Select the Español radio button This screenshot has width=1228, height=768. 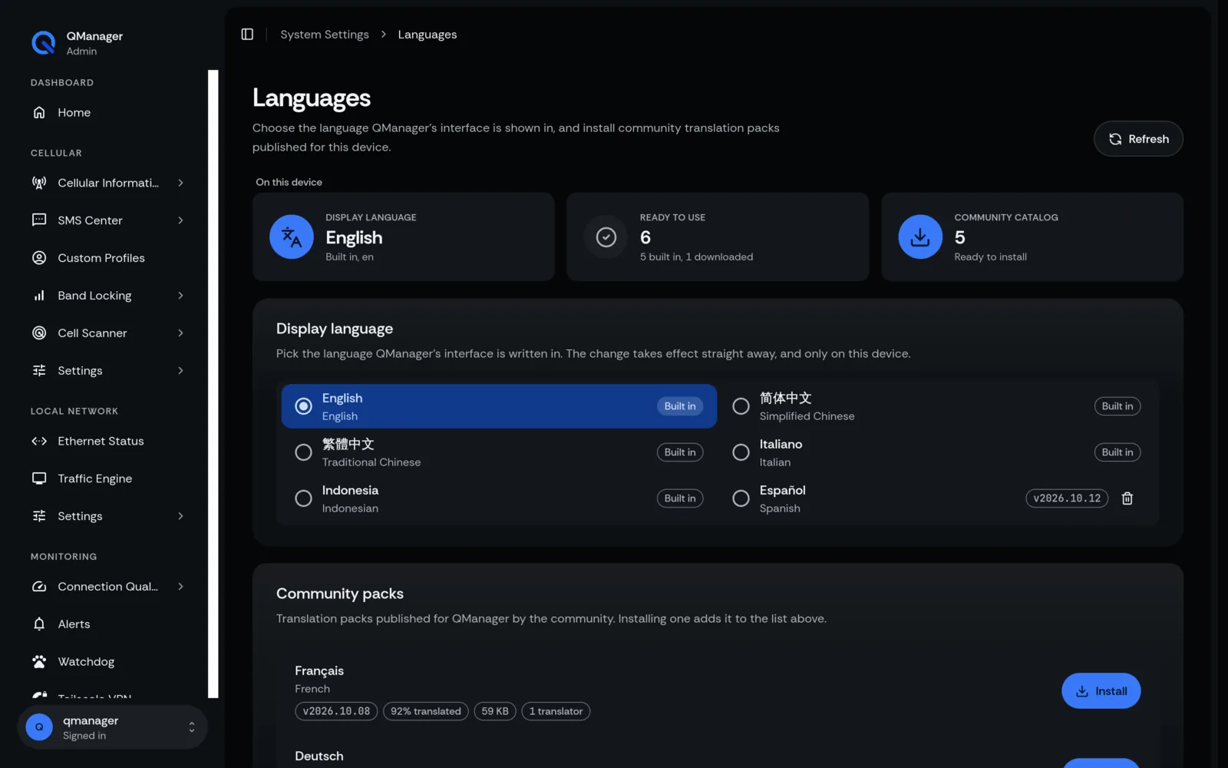pos(741,498)
